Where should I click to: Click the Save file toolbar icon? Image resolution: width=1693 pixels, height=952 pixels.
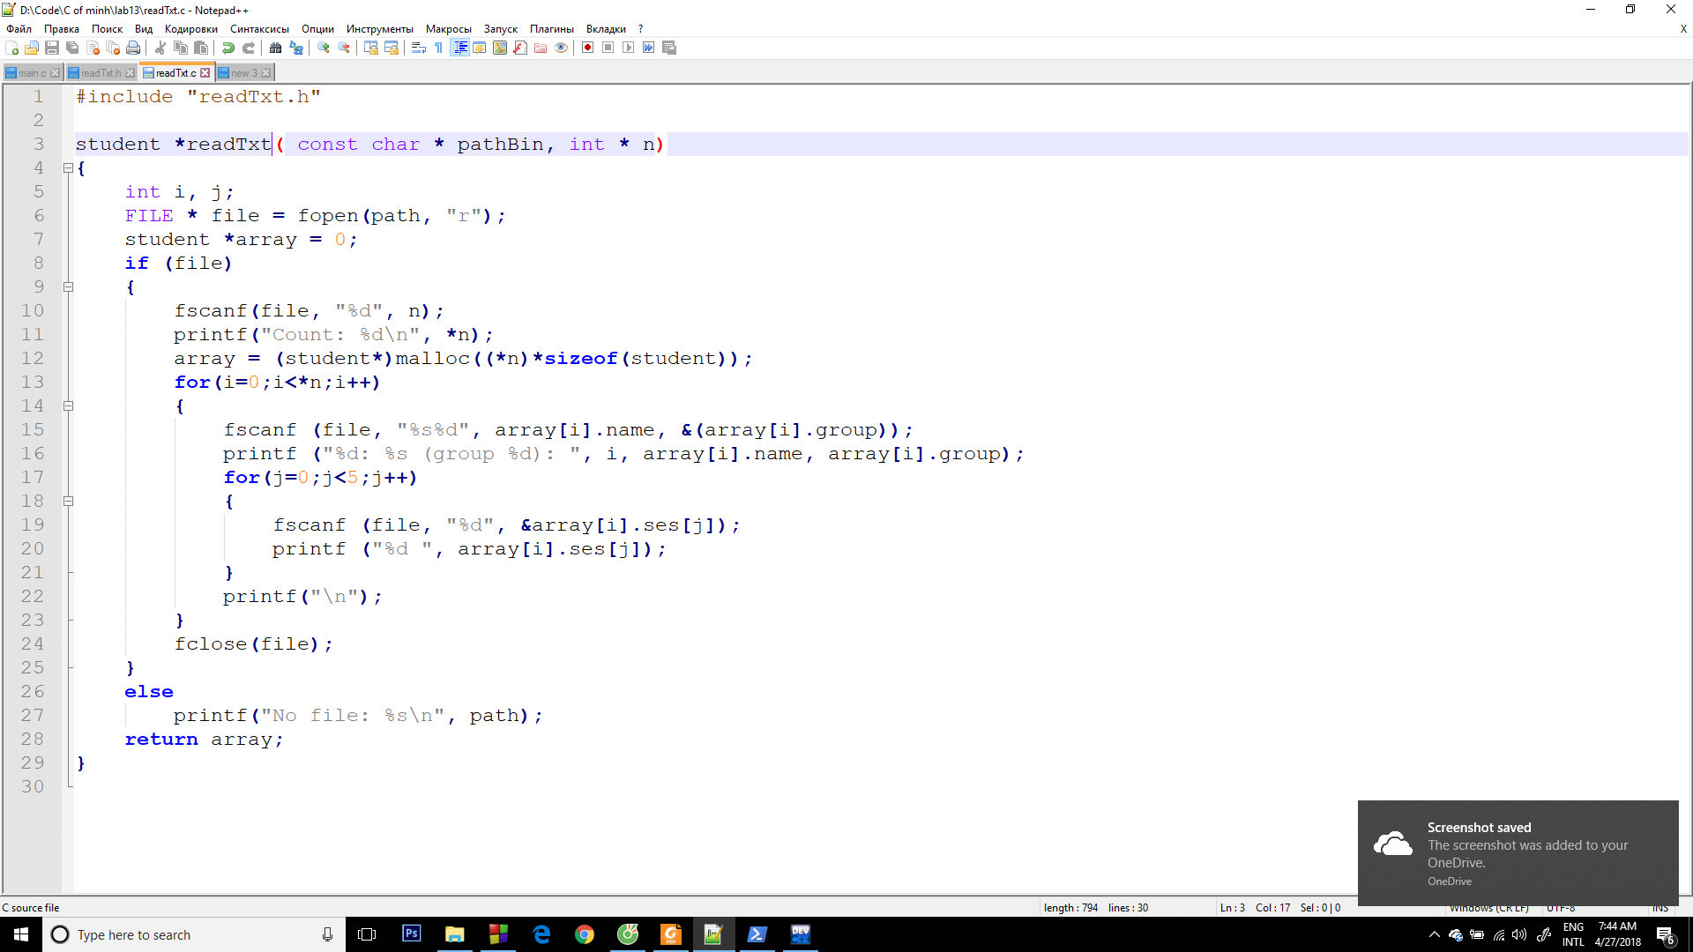coord(52,48)
